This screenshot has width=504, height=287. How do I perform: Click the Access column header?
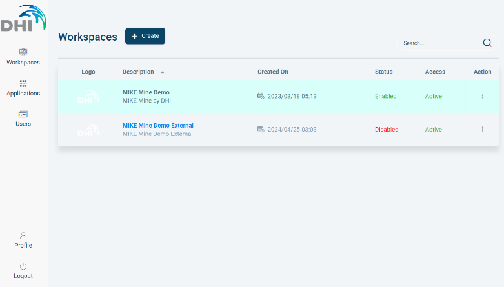tap(435, 72)
